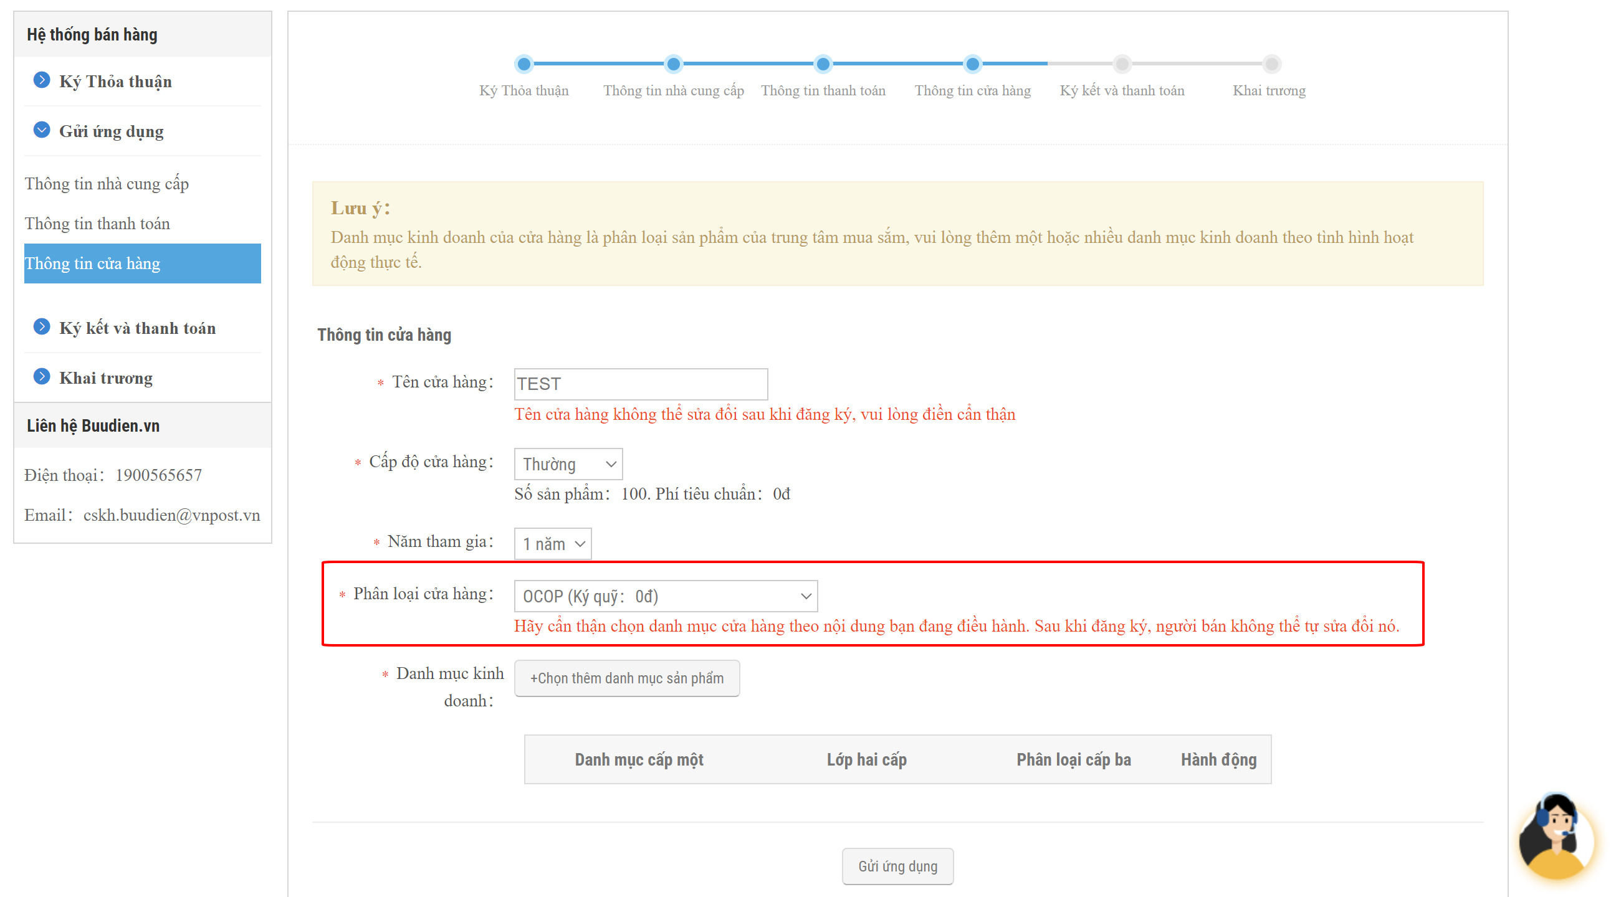Click the Khai trương progress step dot
The width and height of the screenshot is (1616, 897).
[x=1271, y=64]
